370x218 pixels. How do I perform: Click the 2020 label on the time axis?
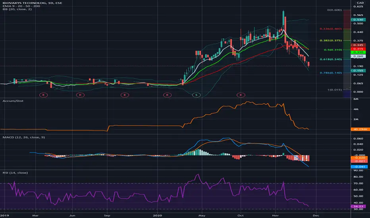[x=157, y=215]
